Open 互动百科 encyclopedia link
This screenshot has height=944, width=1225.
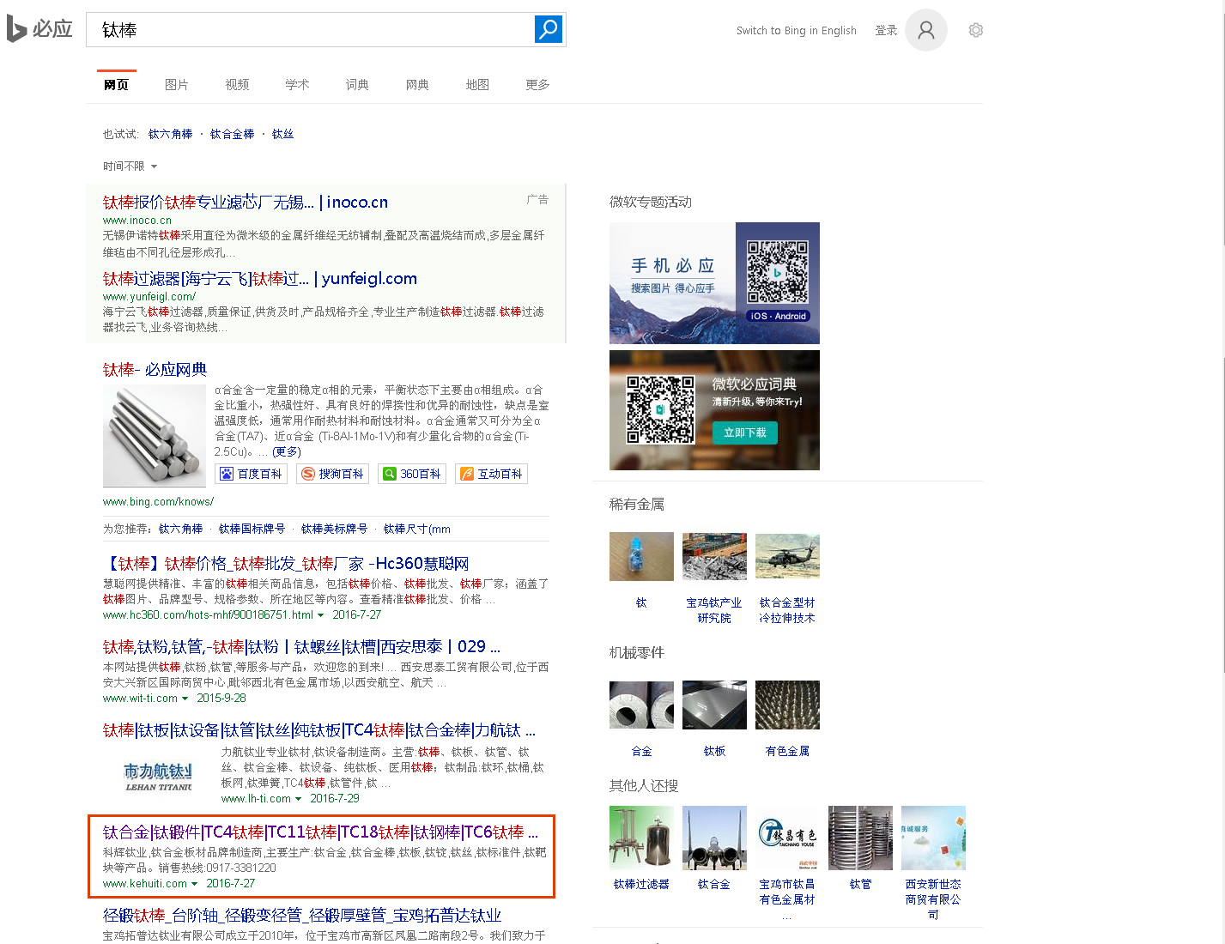(x=491, y=474)
